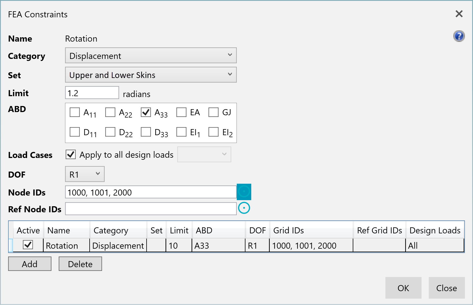473x305 pixels.
Task: Enable the A22 checkbox
Action: (110, 112)
